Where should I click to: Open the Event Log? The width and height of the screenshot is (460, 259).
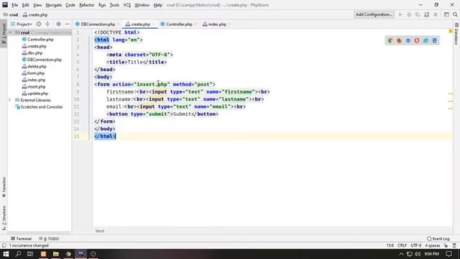point(438,239)
